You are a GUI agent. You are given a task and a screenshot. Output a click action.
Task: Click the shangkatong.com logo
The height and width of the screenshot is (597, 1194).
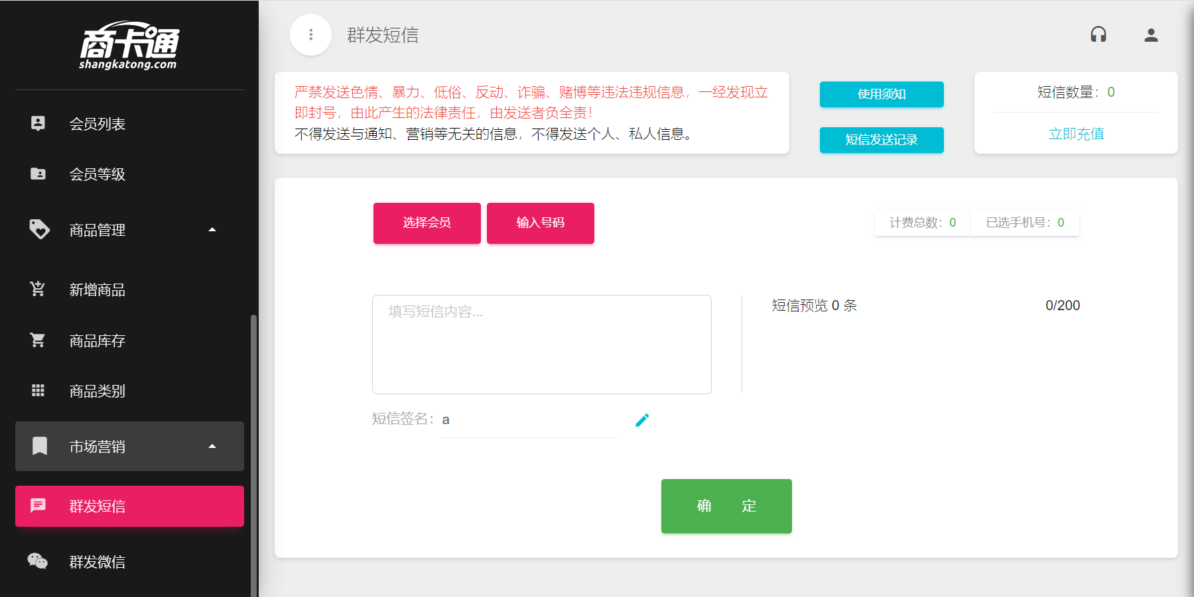(129, 45)
